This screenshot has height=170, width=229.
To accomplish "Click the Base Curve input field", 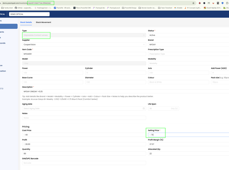I will pos(53,82).
